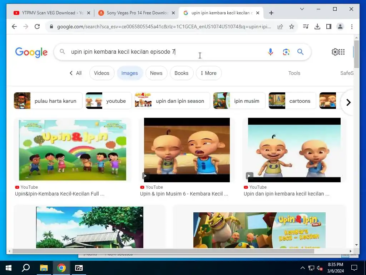Show more suggestion chips with arrow
Image resolution: width=366 pixels, height=275 pixels.
pos(348,102)
